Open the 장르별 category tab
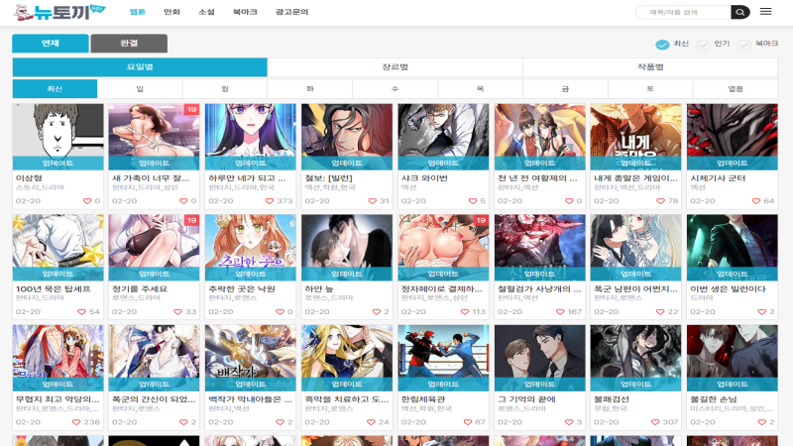 click(x=395, y=66)
